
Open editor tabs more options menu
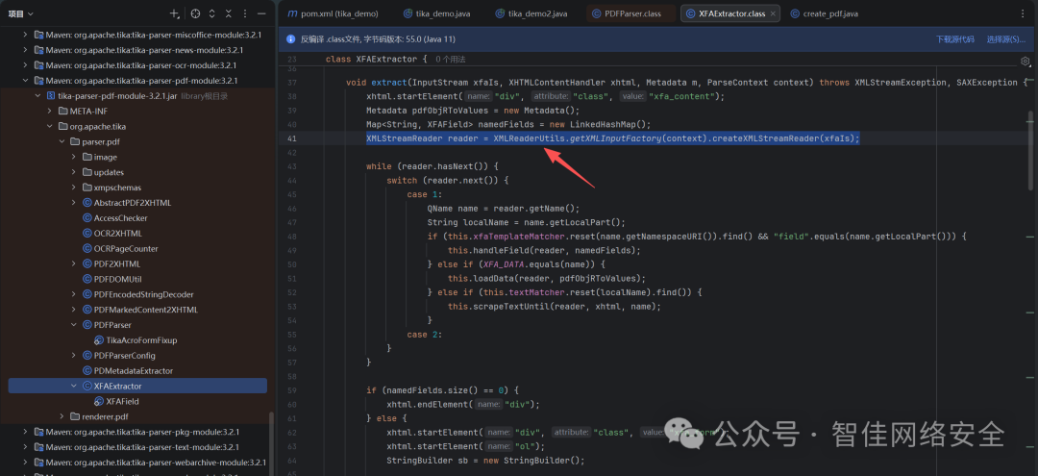coord(1025,13)
